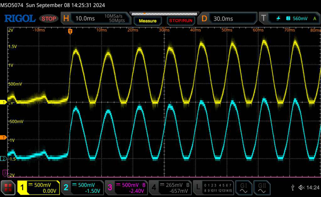Toggle the muted speaker sound icon
The width and height of the screenshot is (321, 197).
(301, 187)
